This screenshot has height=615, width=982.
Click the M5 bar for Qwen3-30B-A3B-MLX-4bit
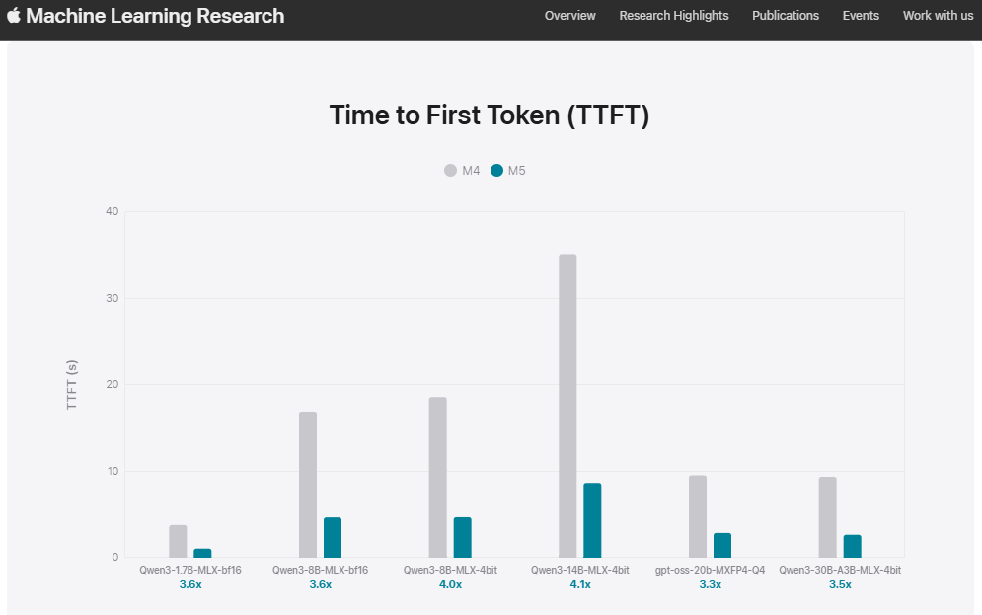tap(853, 546)
